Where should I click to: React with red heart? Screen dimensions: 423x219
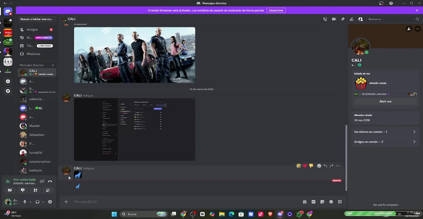pos(305,166)
